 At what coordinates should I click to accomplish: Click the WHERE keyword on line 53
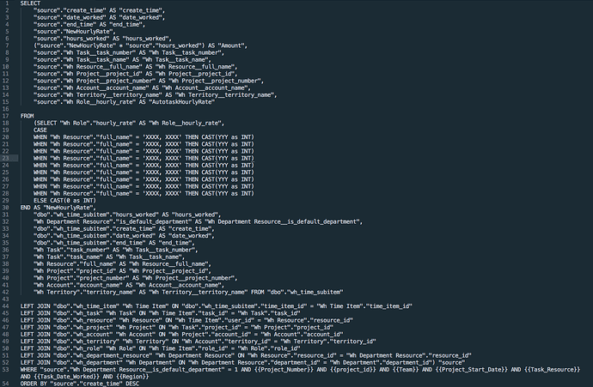pos(28,370)
